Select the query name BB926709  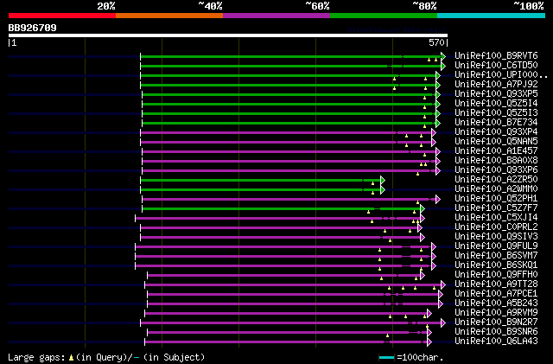click(x=33, y=28)
